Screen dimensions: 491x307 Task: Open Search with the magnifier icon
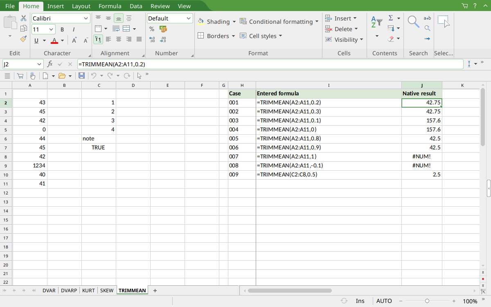point(414,22)
